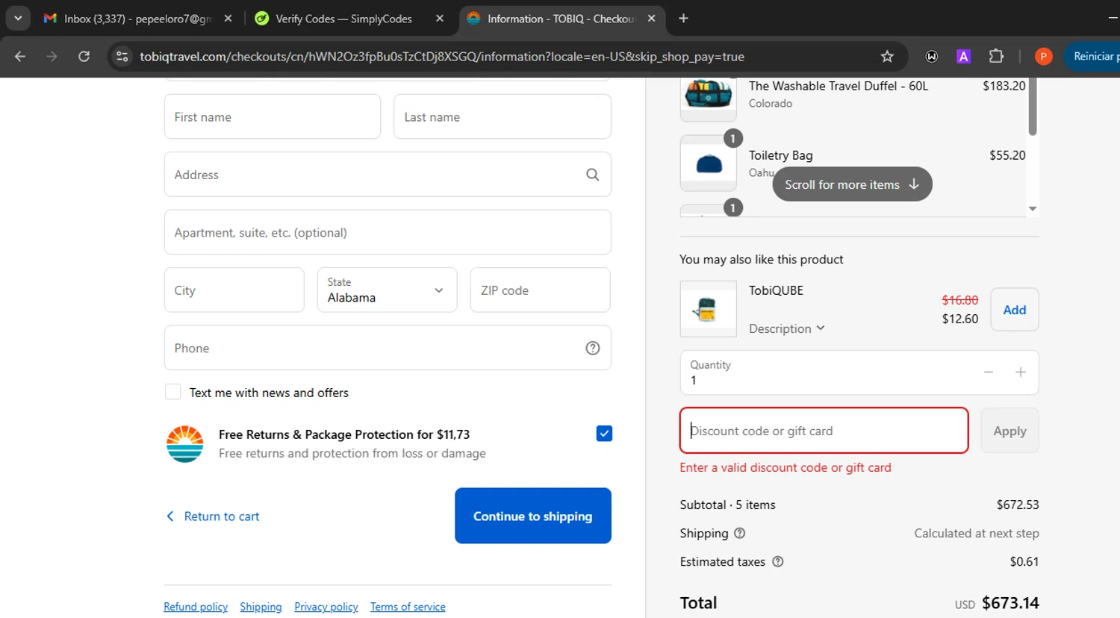Open the Refund policy link
Screen dimensions: 1120x618
pyautogui.click(x=196, y=607)
